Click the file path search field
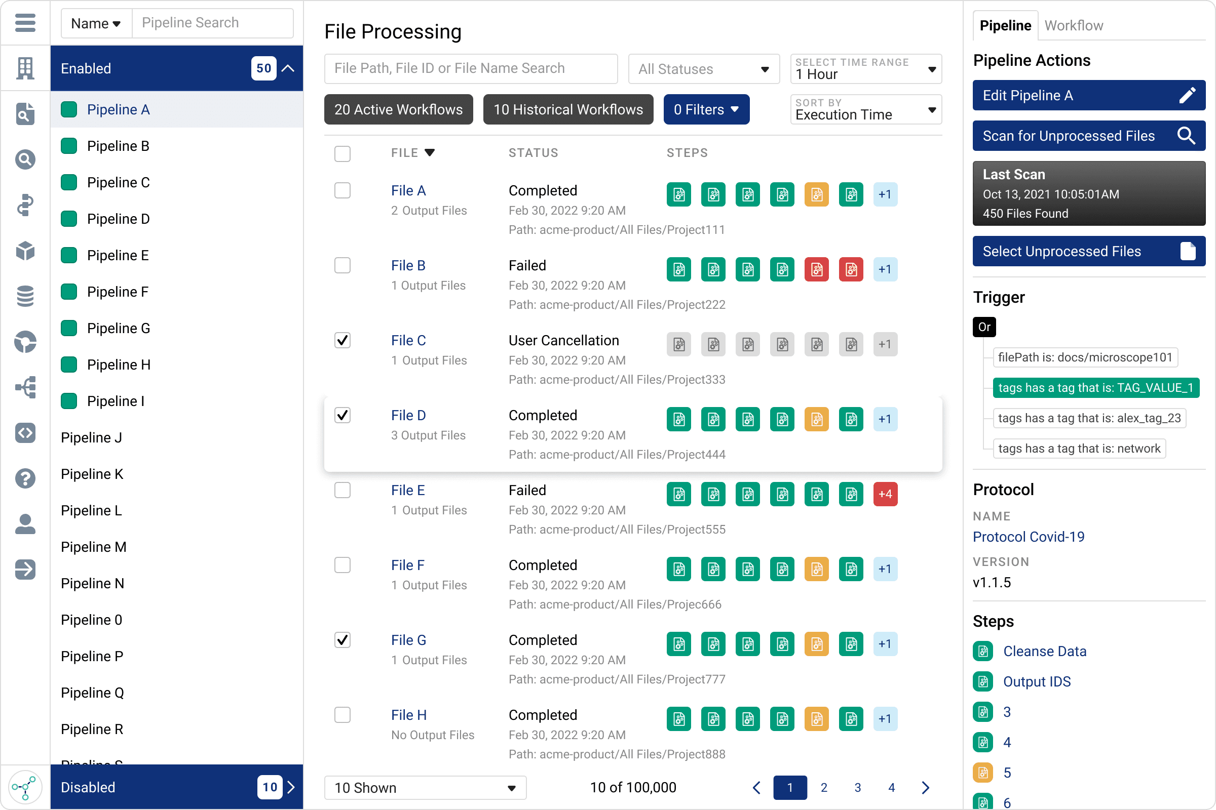1216x810 pixels. (x=471, y=69)
